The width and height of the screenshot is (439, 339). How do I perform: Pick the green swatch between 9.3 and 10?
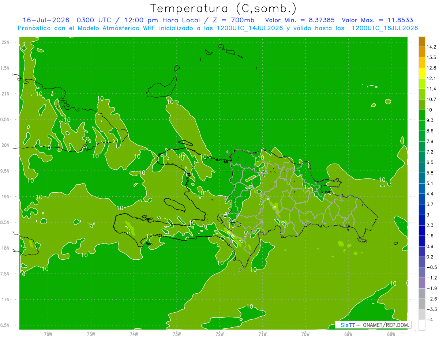tap(422, 115)
